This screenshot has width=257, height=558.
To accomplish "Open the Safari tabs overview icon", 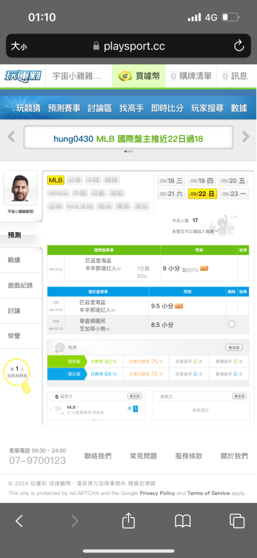I will click(237, 521).
